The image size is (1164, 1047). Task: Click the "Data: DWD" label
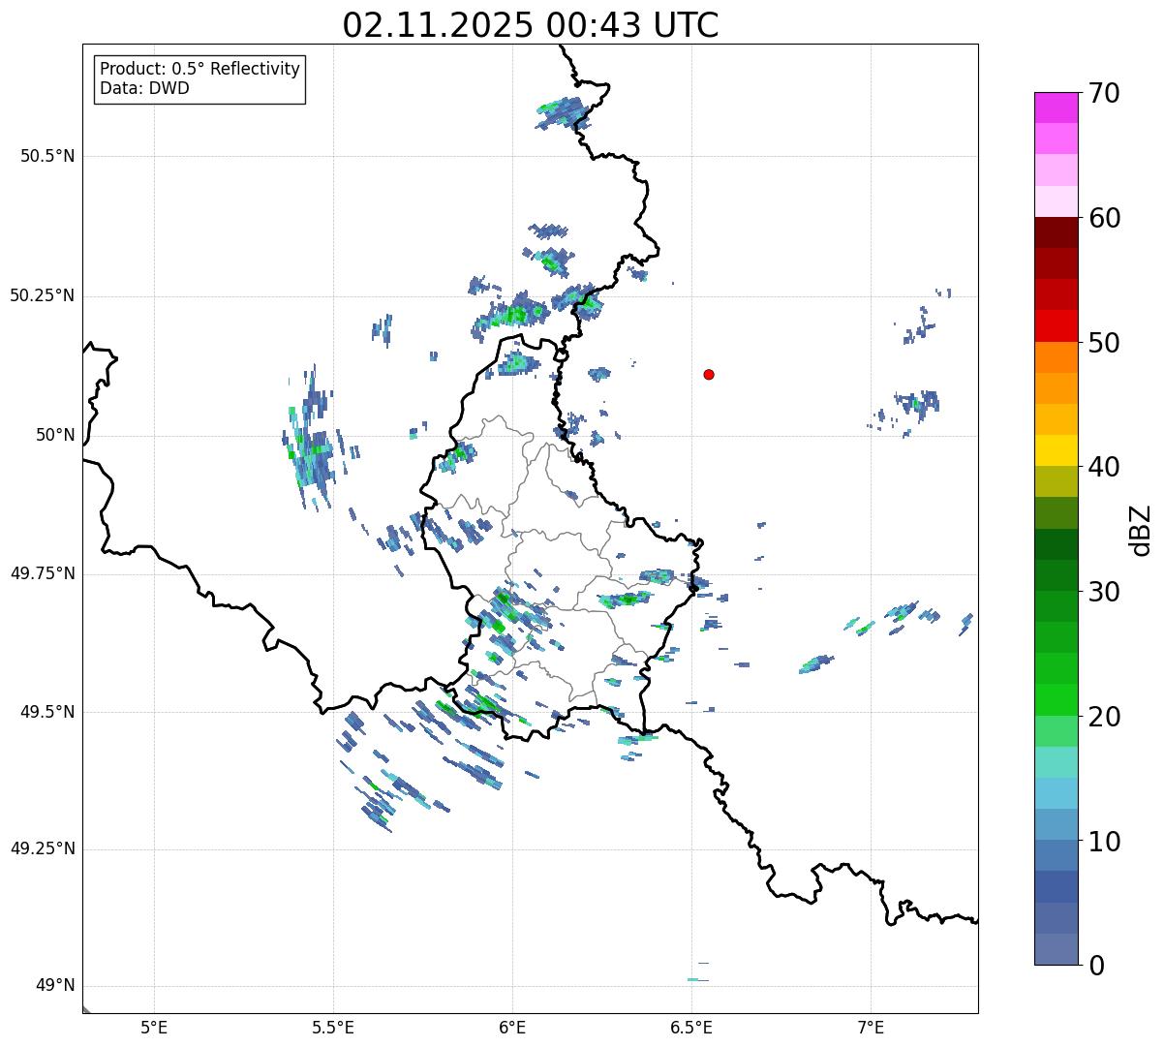[145, 88]
